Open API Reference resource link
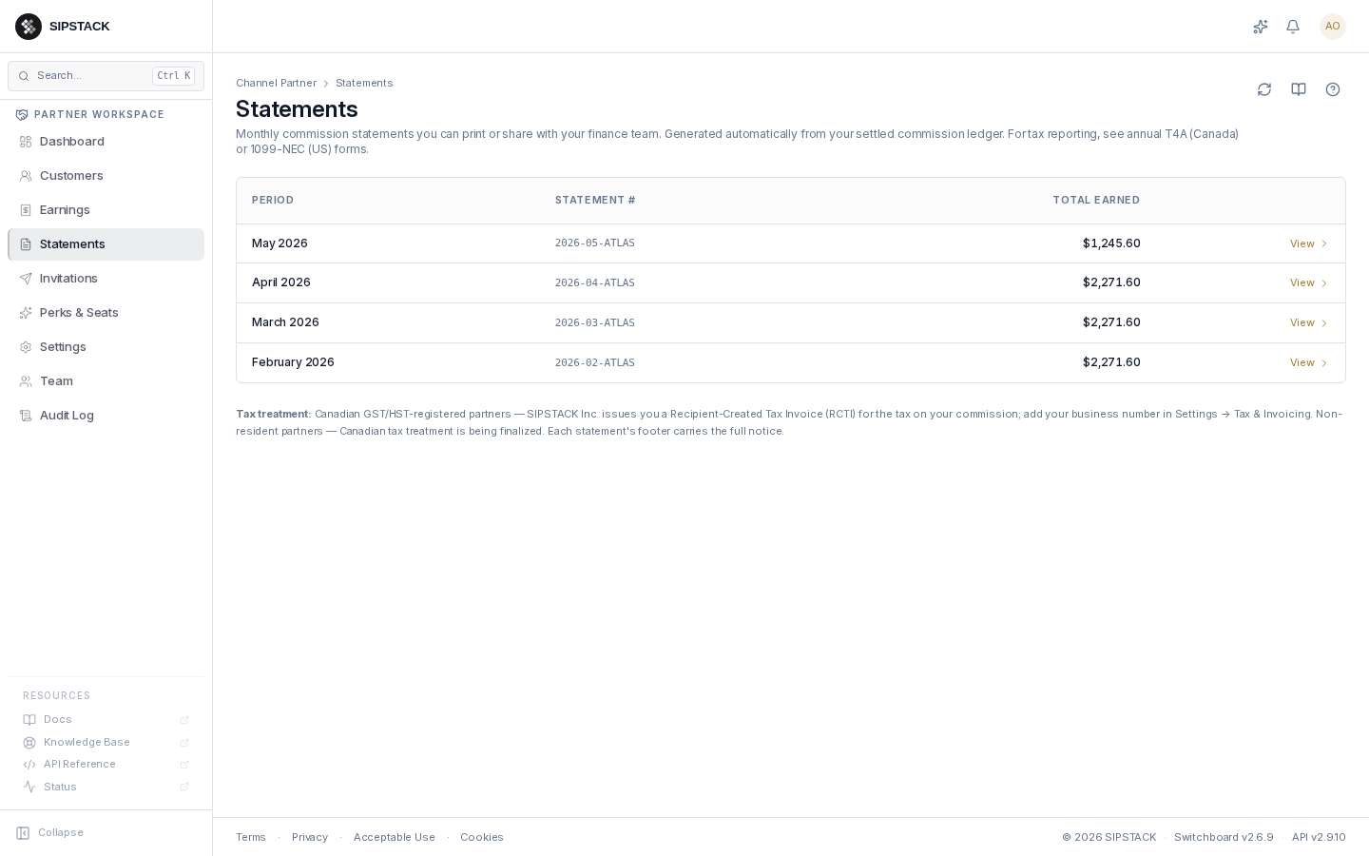 point(106,765)
